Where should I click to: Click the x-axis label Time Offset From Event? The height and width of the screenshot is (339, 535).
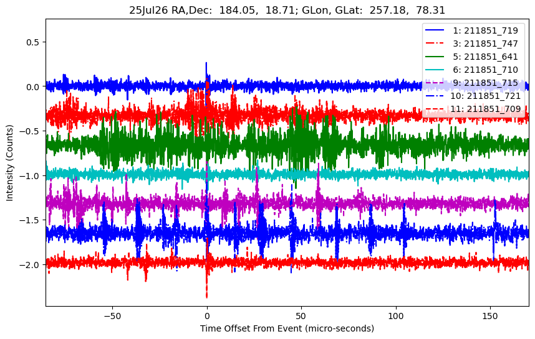point(287,328)
